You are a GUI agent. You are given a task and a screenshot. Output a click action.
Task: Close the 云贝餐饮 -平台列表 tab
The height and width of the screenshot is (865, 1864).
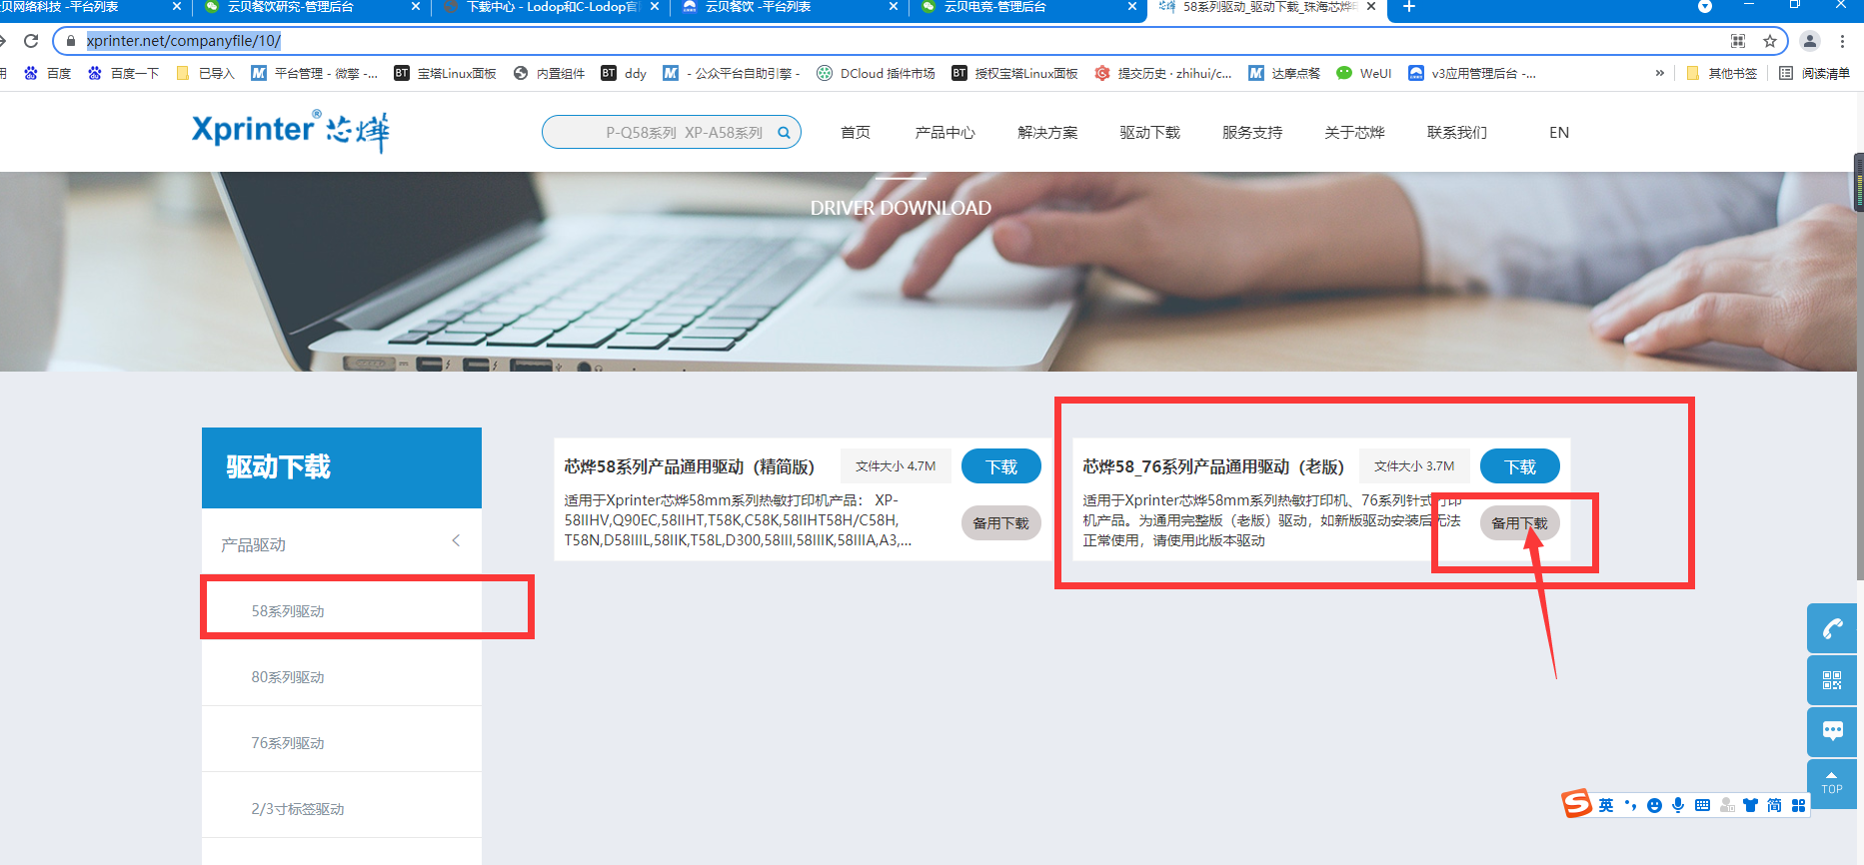tap(893, 7)
